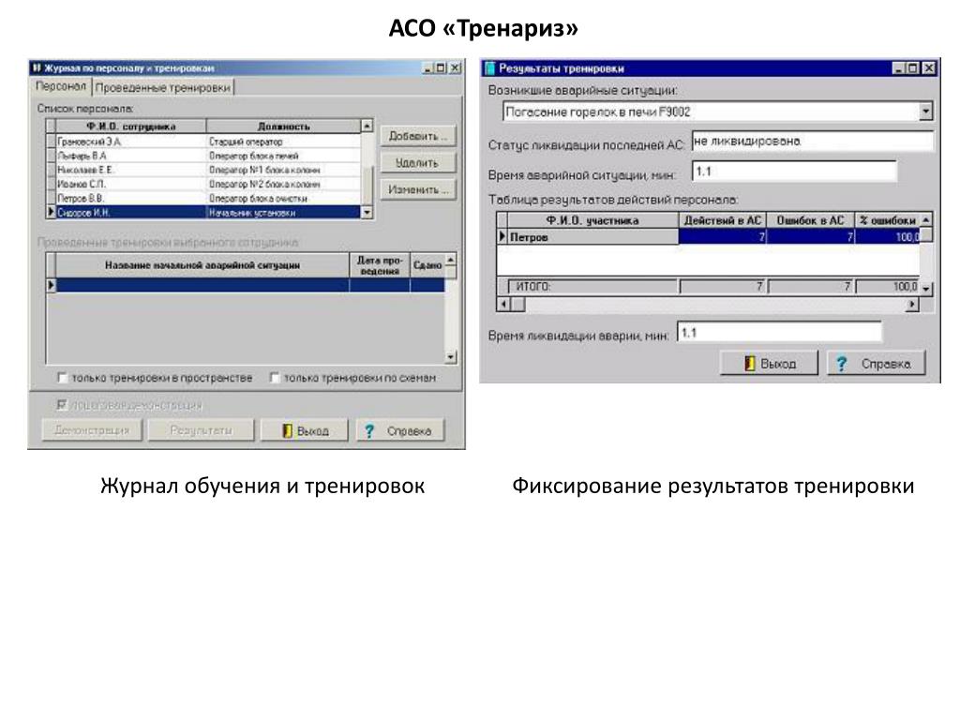
Task: Enable только тренировки по схемам checkbox
Action: 275,378
